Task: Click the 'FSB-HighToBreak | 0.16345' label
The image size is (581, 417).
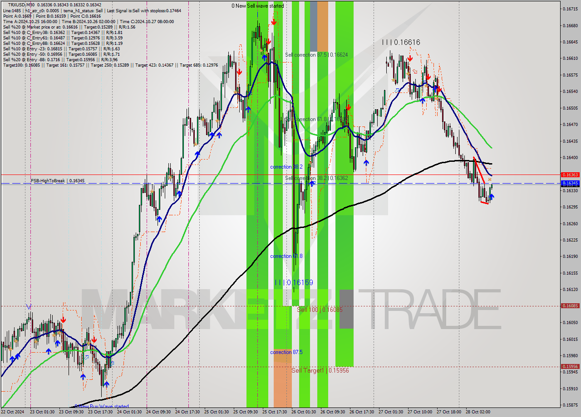Action: 58,181
